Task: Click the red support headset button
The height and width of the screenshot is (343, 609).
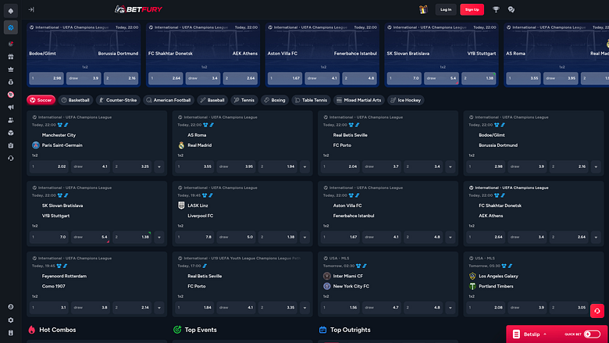Action: pyautogui.click(x=597, y=311)
